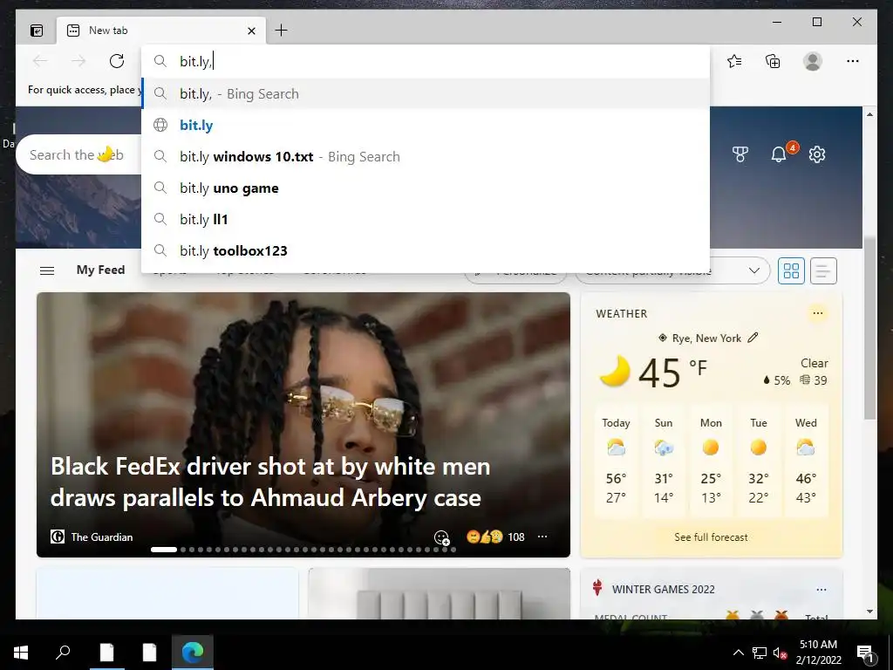Open My Feed section

pyautogui.click(x=101, y=270)
